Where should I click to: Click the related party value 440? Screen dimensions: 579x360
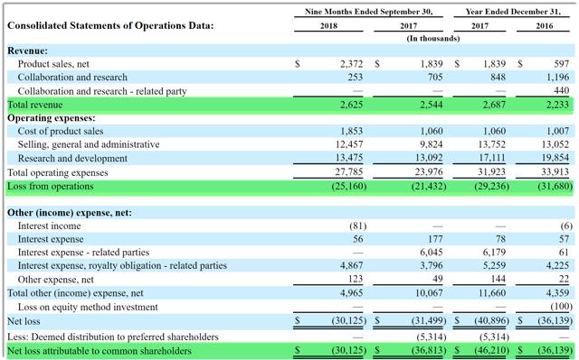click(561, 90)
